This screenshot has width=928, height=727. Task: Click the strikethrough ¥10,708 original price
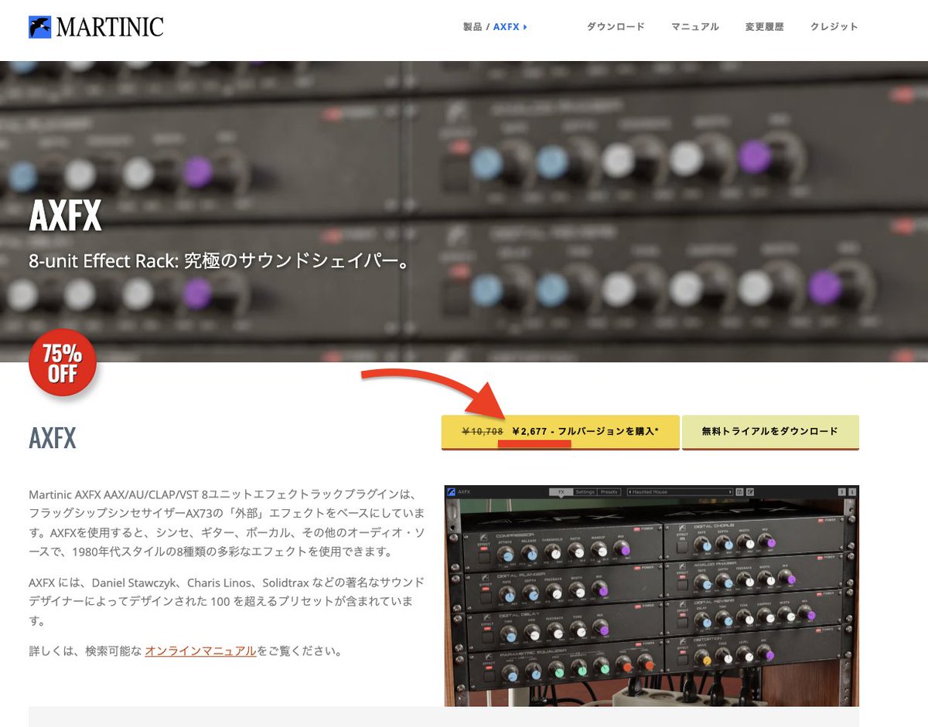pos(483,432)
